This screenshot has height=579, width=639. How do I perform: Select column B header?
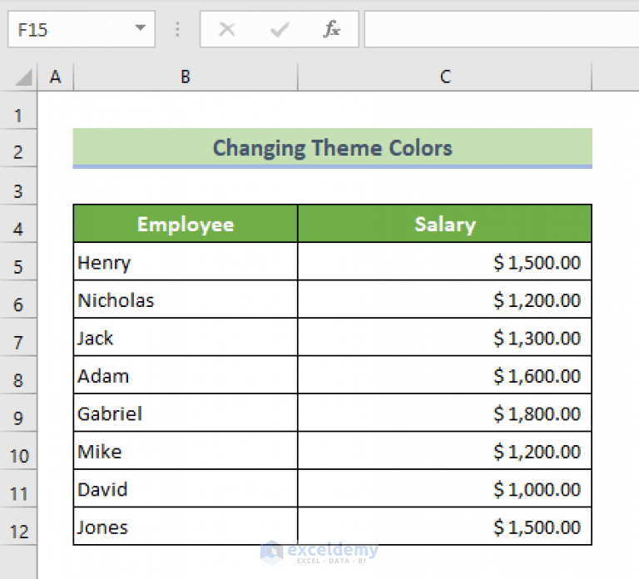[x=186, y=77]
